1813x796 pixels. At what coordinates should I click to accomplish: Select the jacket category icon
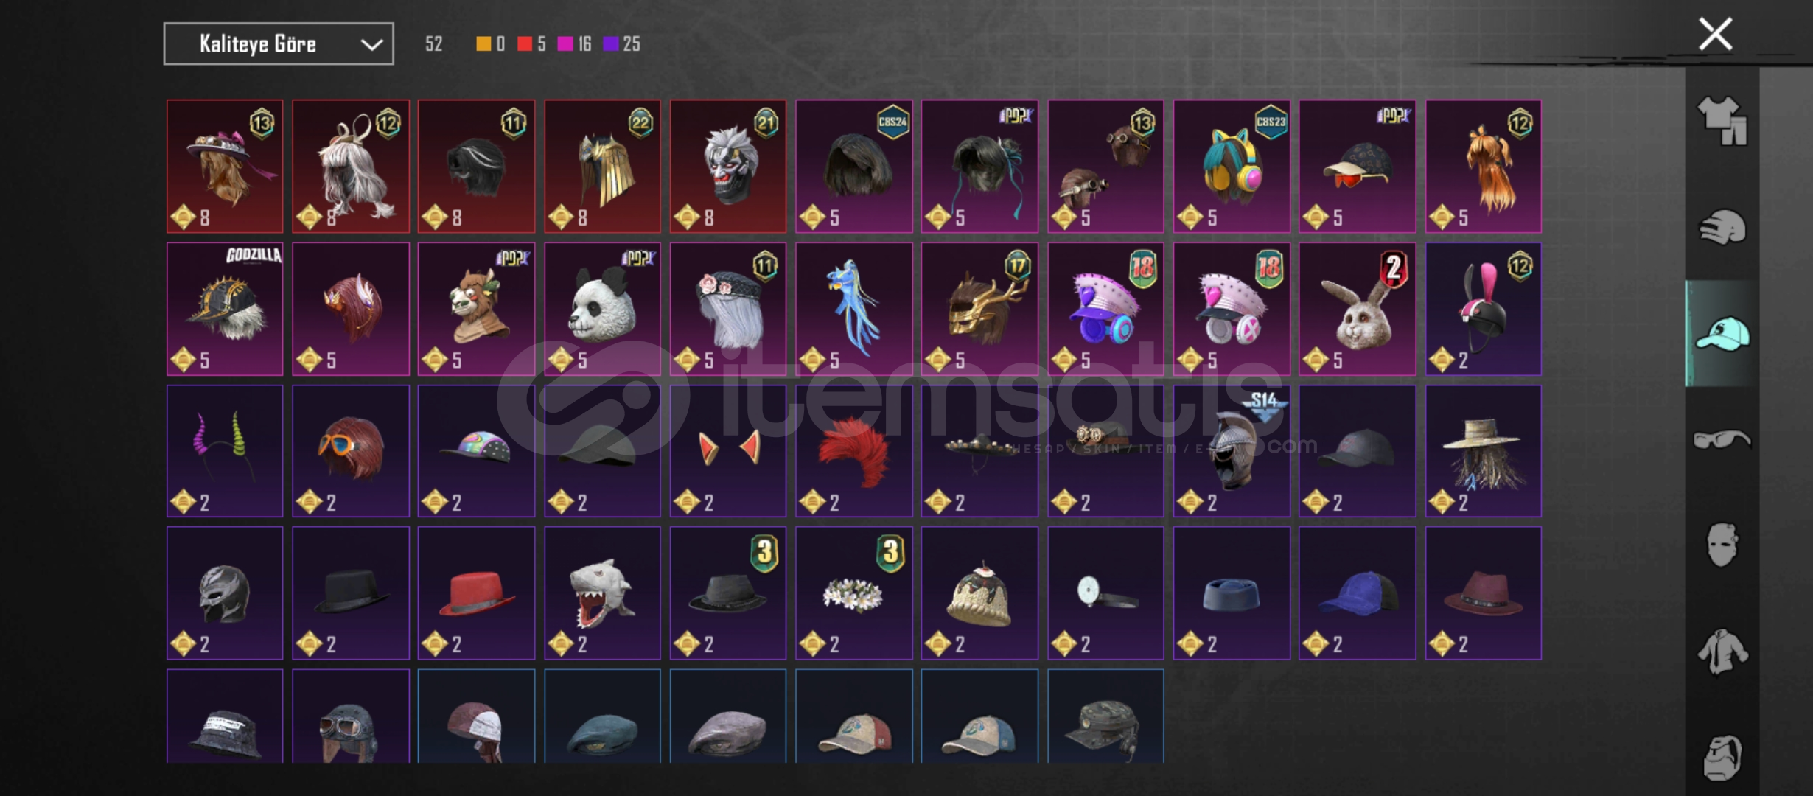tap(1722, 652)
